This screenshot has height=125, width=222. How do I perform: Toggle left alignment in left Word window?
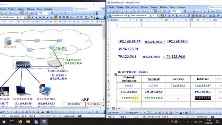(56, 17)
